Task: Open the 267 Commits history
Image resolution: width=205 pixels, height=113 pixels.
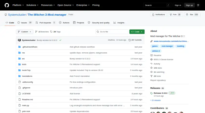Action: pos(135,40)
